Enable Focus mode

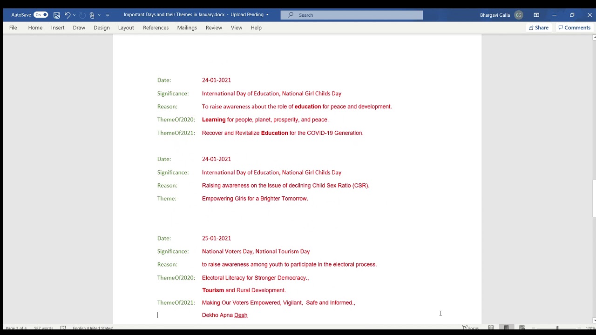[x=470, y=328]
